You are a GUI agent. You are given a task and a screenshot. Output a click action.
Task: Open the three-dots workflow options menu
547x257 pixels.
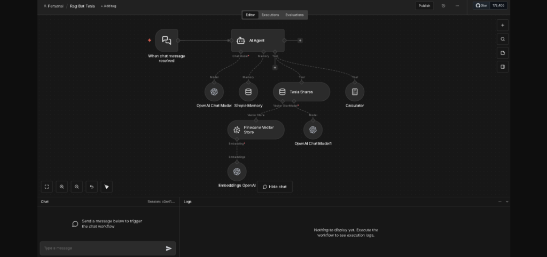[x=457, y=6]
